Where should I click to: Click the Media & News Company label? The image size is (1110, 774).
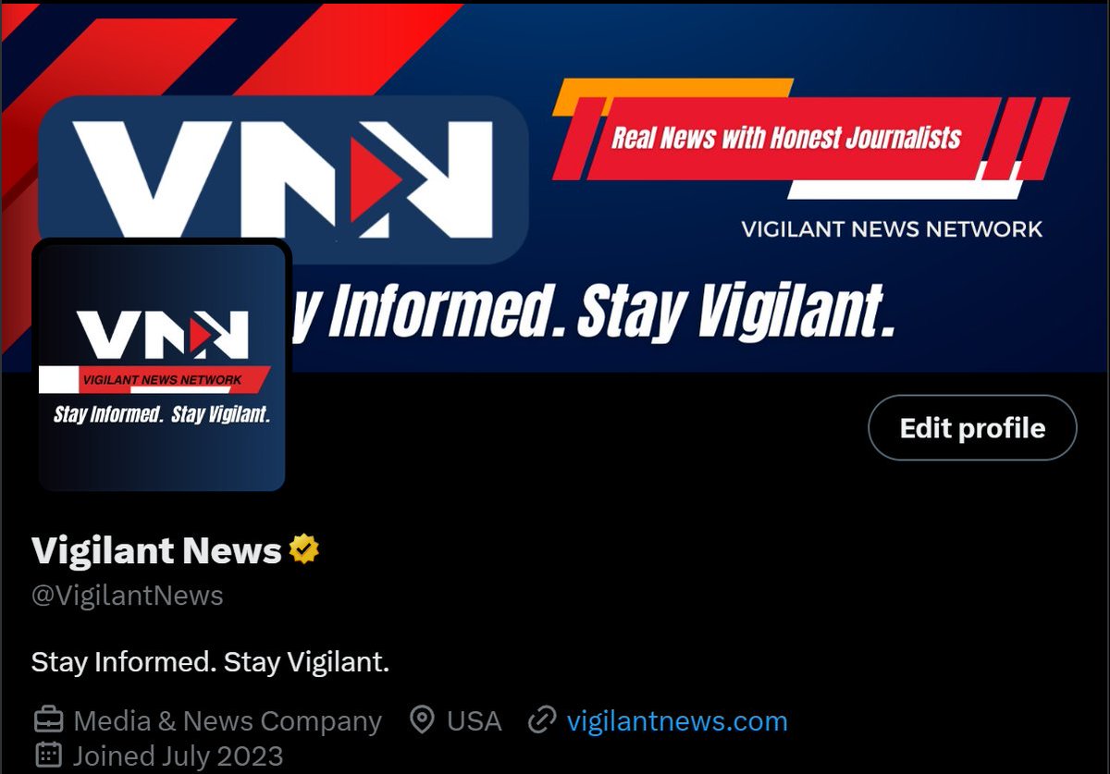228,720
